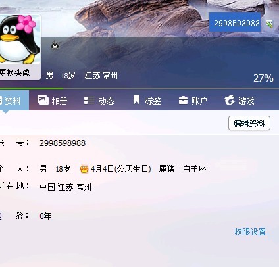Click the list icon of 动态

[89, 100]
